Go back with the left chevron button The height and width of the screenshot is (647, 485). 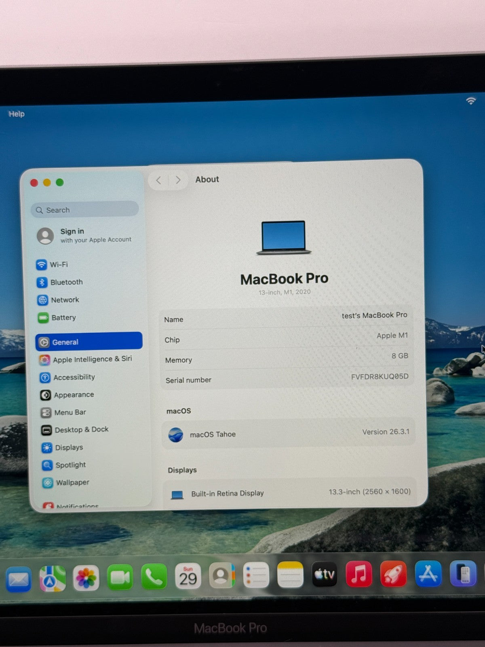tap(159, 180)
